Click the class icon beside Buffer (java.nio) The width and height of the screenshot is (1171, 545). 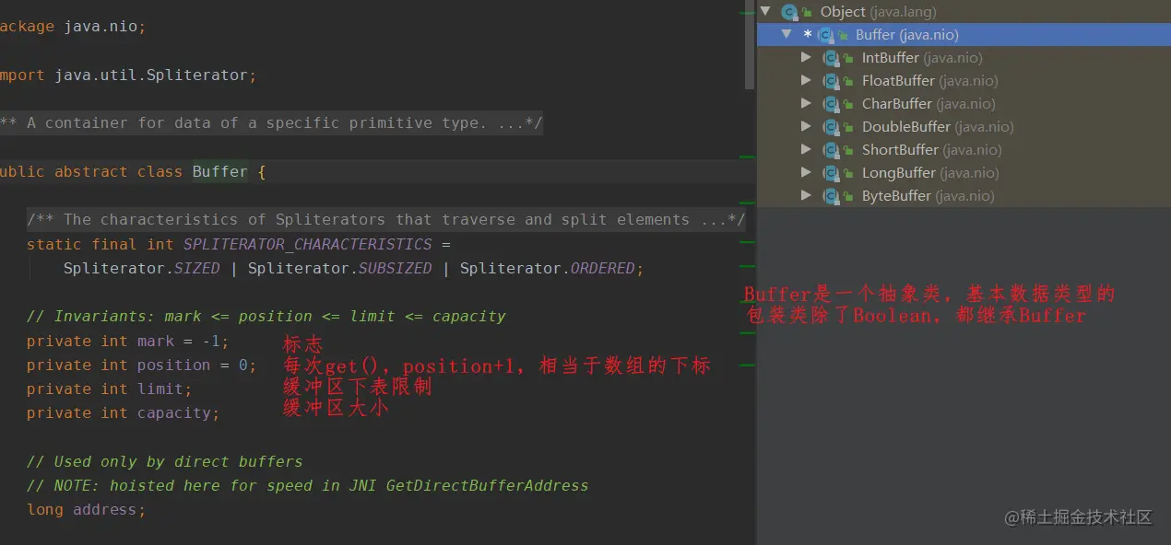click(x=825, y=35)
